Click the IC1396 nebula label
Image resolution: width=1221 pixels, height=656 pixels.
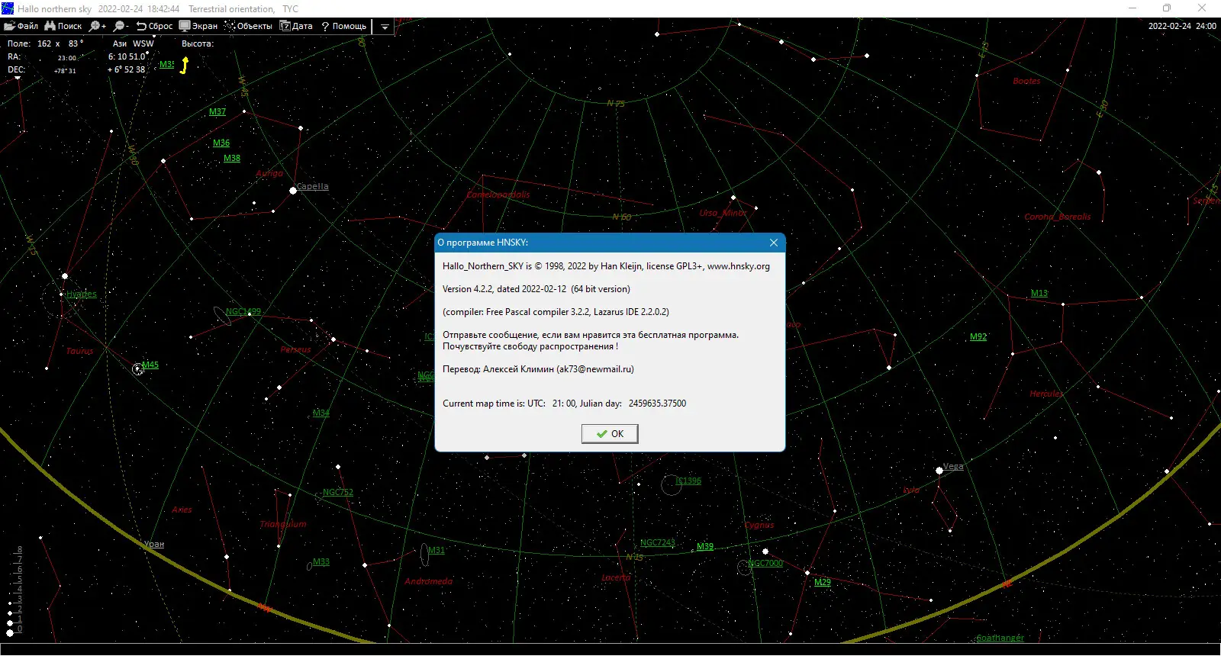[688, 481]
